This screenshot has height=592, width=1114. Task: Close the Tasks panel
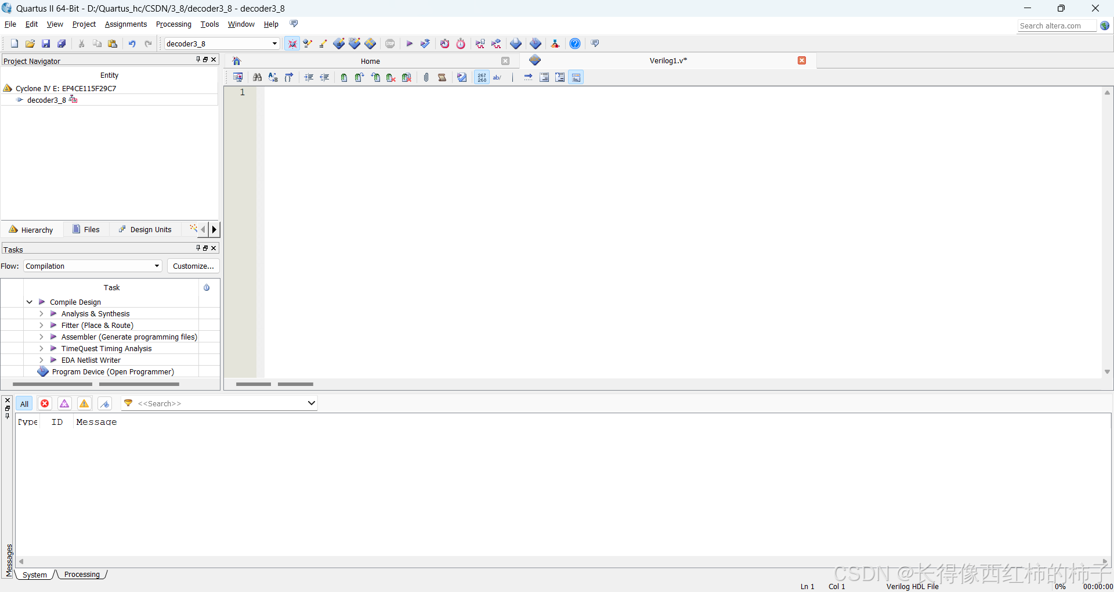[214, 248]
